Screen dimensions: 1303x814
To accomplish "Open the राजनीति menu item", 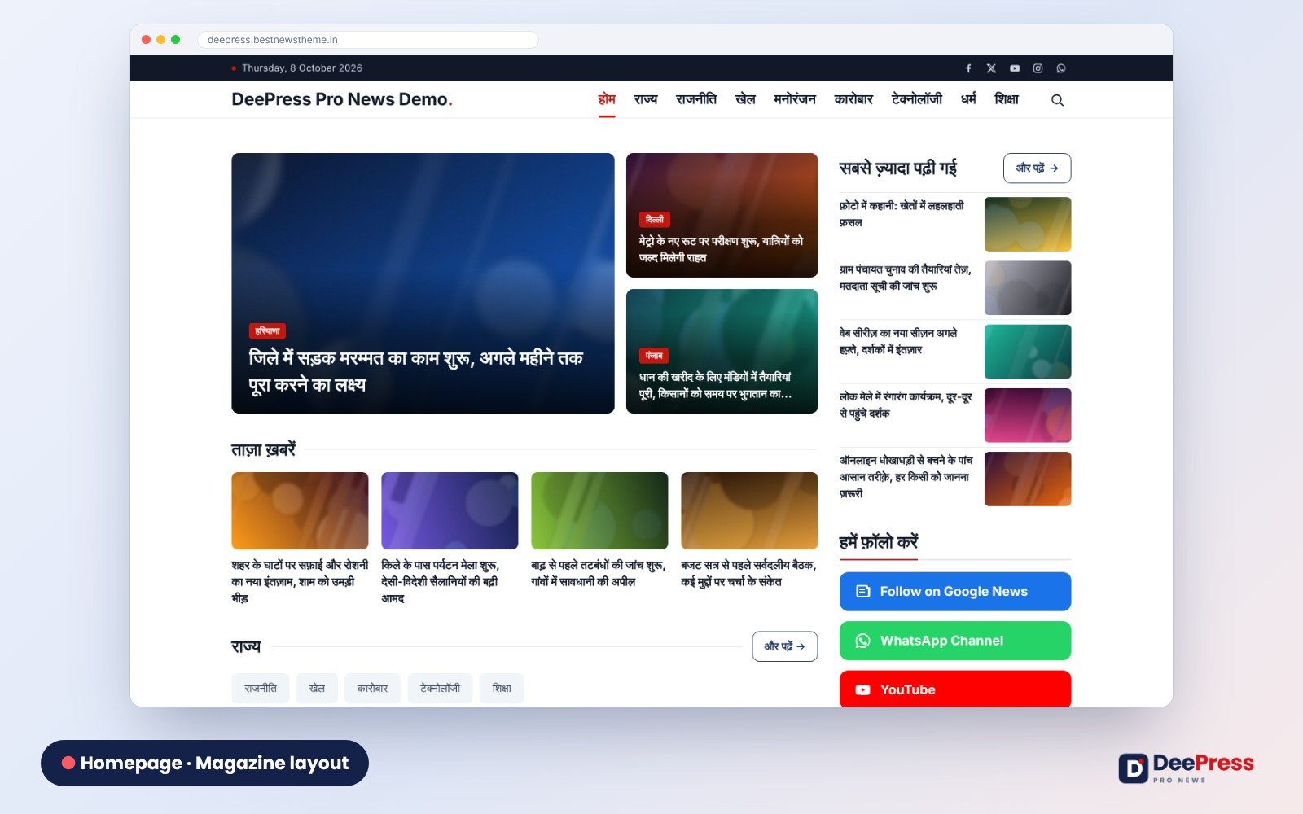I will point(696,99).
